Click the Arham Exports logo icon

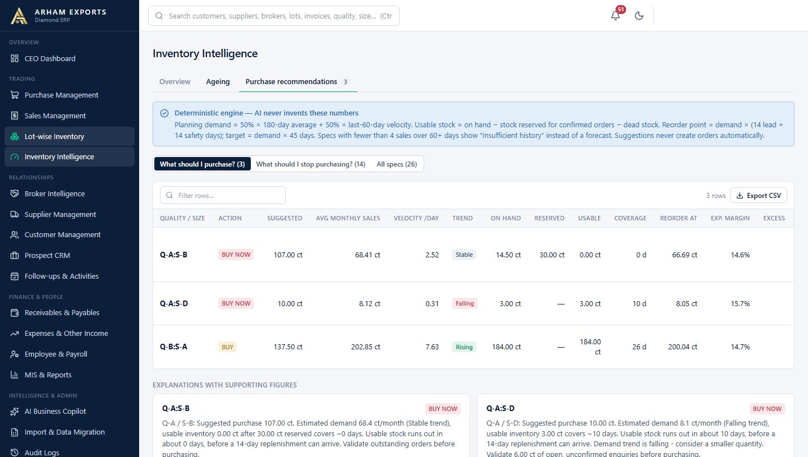[x=19, y=16]
